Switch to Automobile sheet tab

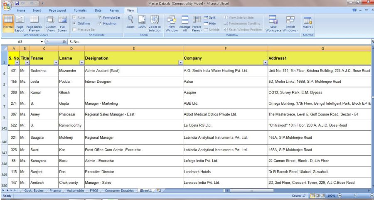pyautogui.click(x=75, y=190)
